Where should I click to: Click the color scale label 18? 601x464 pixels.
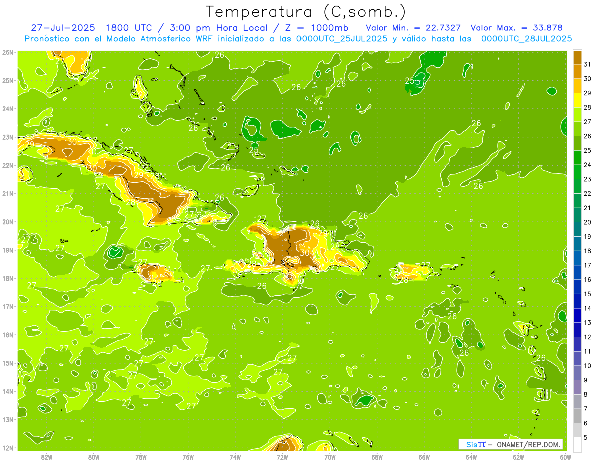(587, 251)
